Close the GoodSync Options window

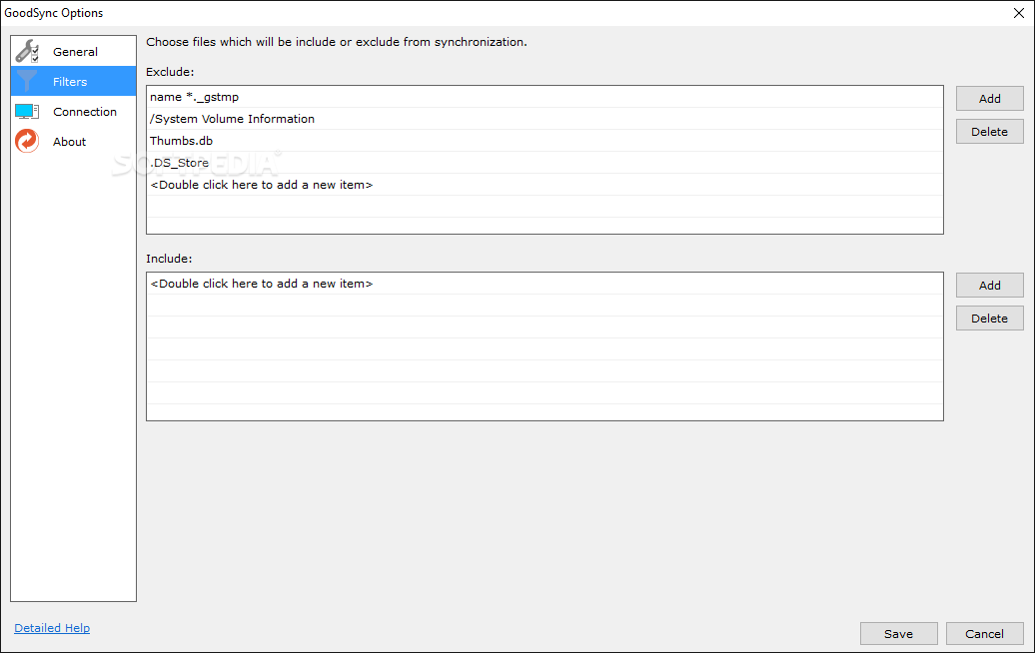(1018, 13)
